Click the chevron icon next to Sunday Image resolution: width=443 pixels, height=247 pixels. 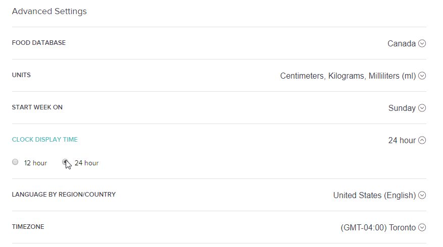(422, 108)
